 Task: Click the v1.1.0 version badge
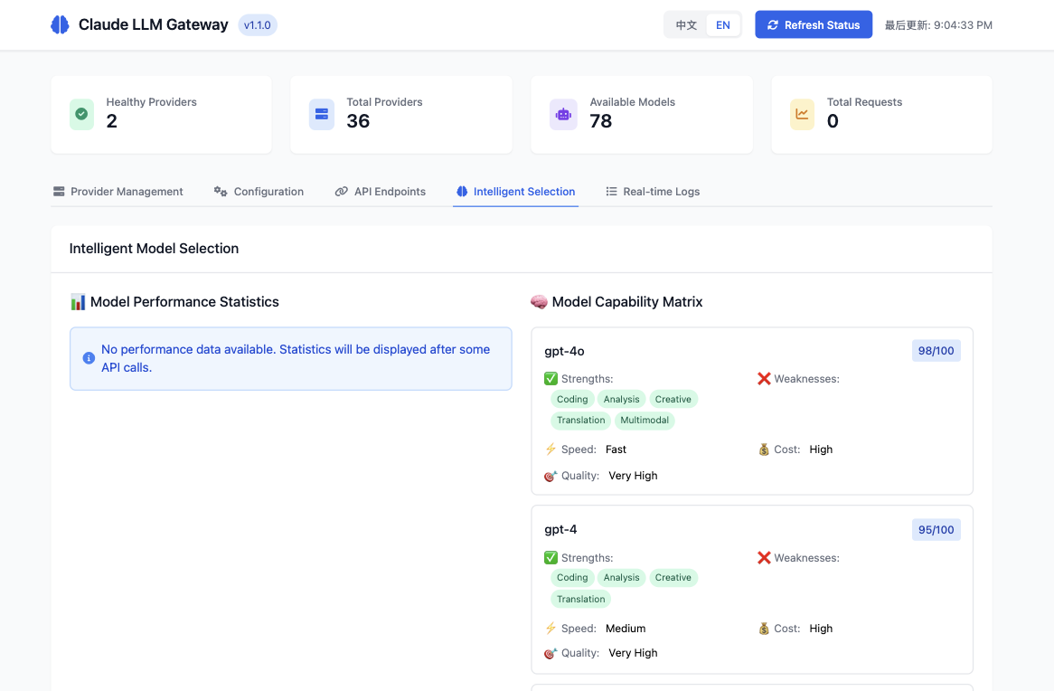click(x=258, y=25)
